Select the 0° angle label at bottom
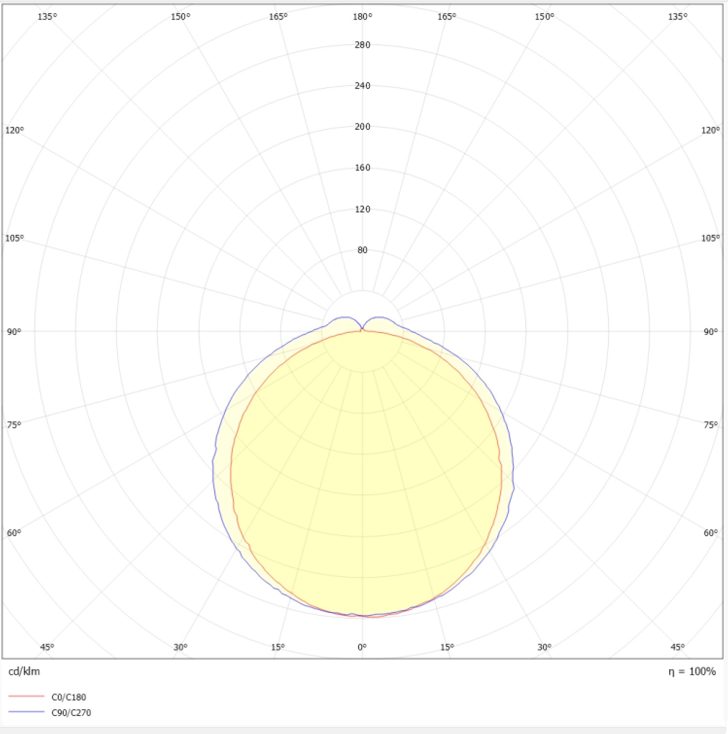Screen dimensions: 728x734 tap(362, 647)
